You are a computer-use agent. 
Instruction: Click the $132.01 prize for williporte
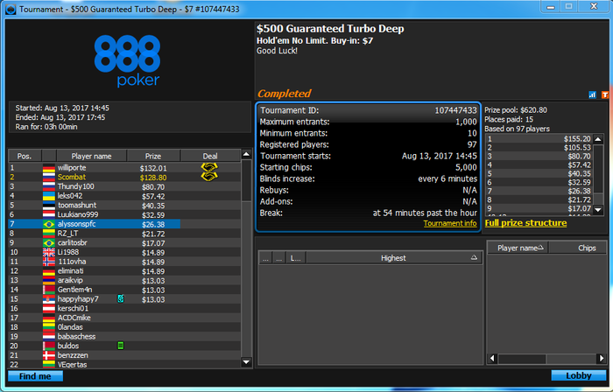pyautogui.click(x=153, y=168)
